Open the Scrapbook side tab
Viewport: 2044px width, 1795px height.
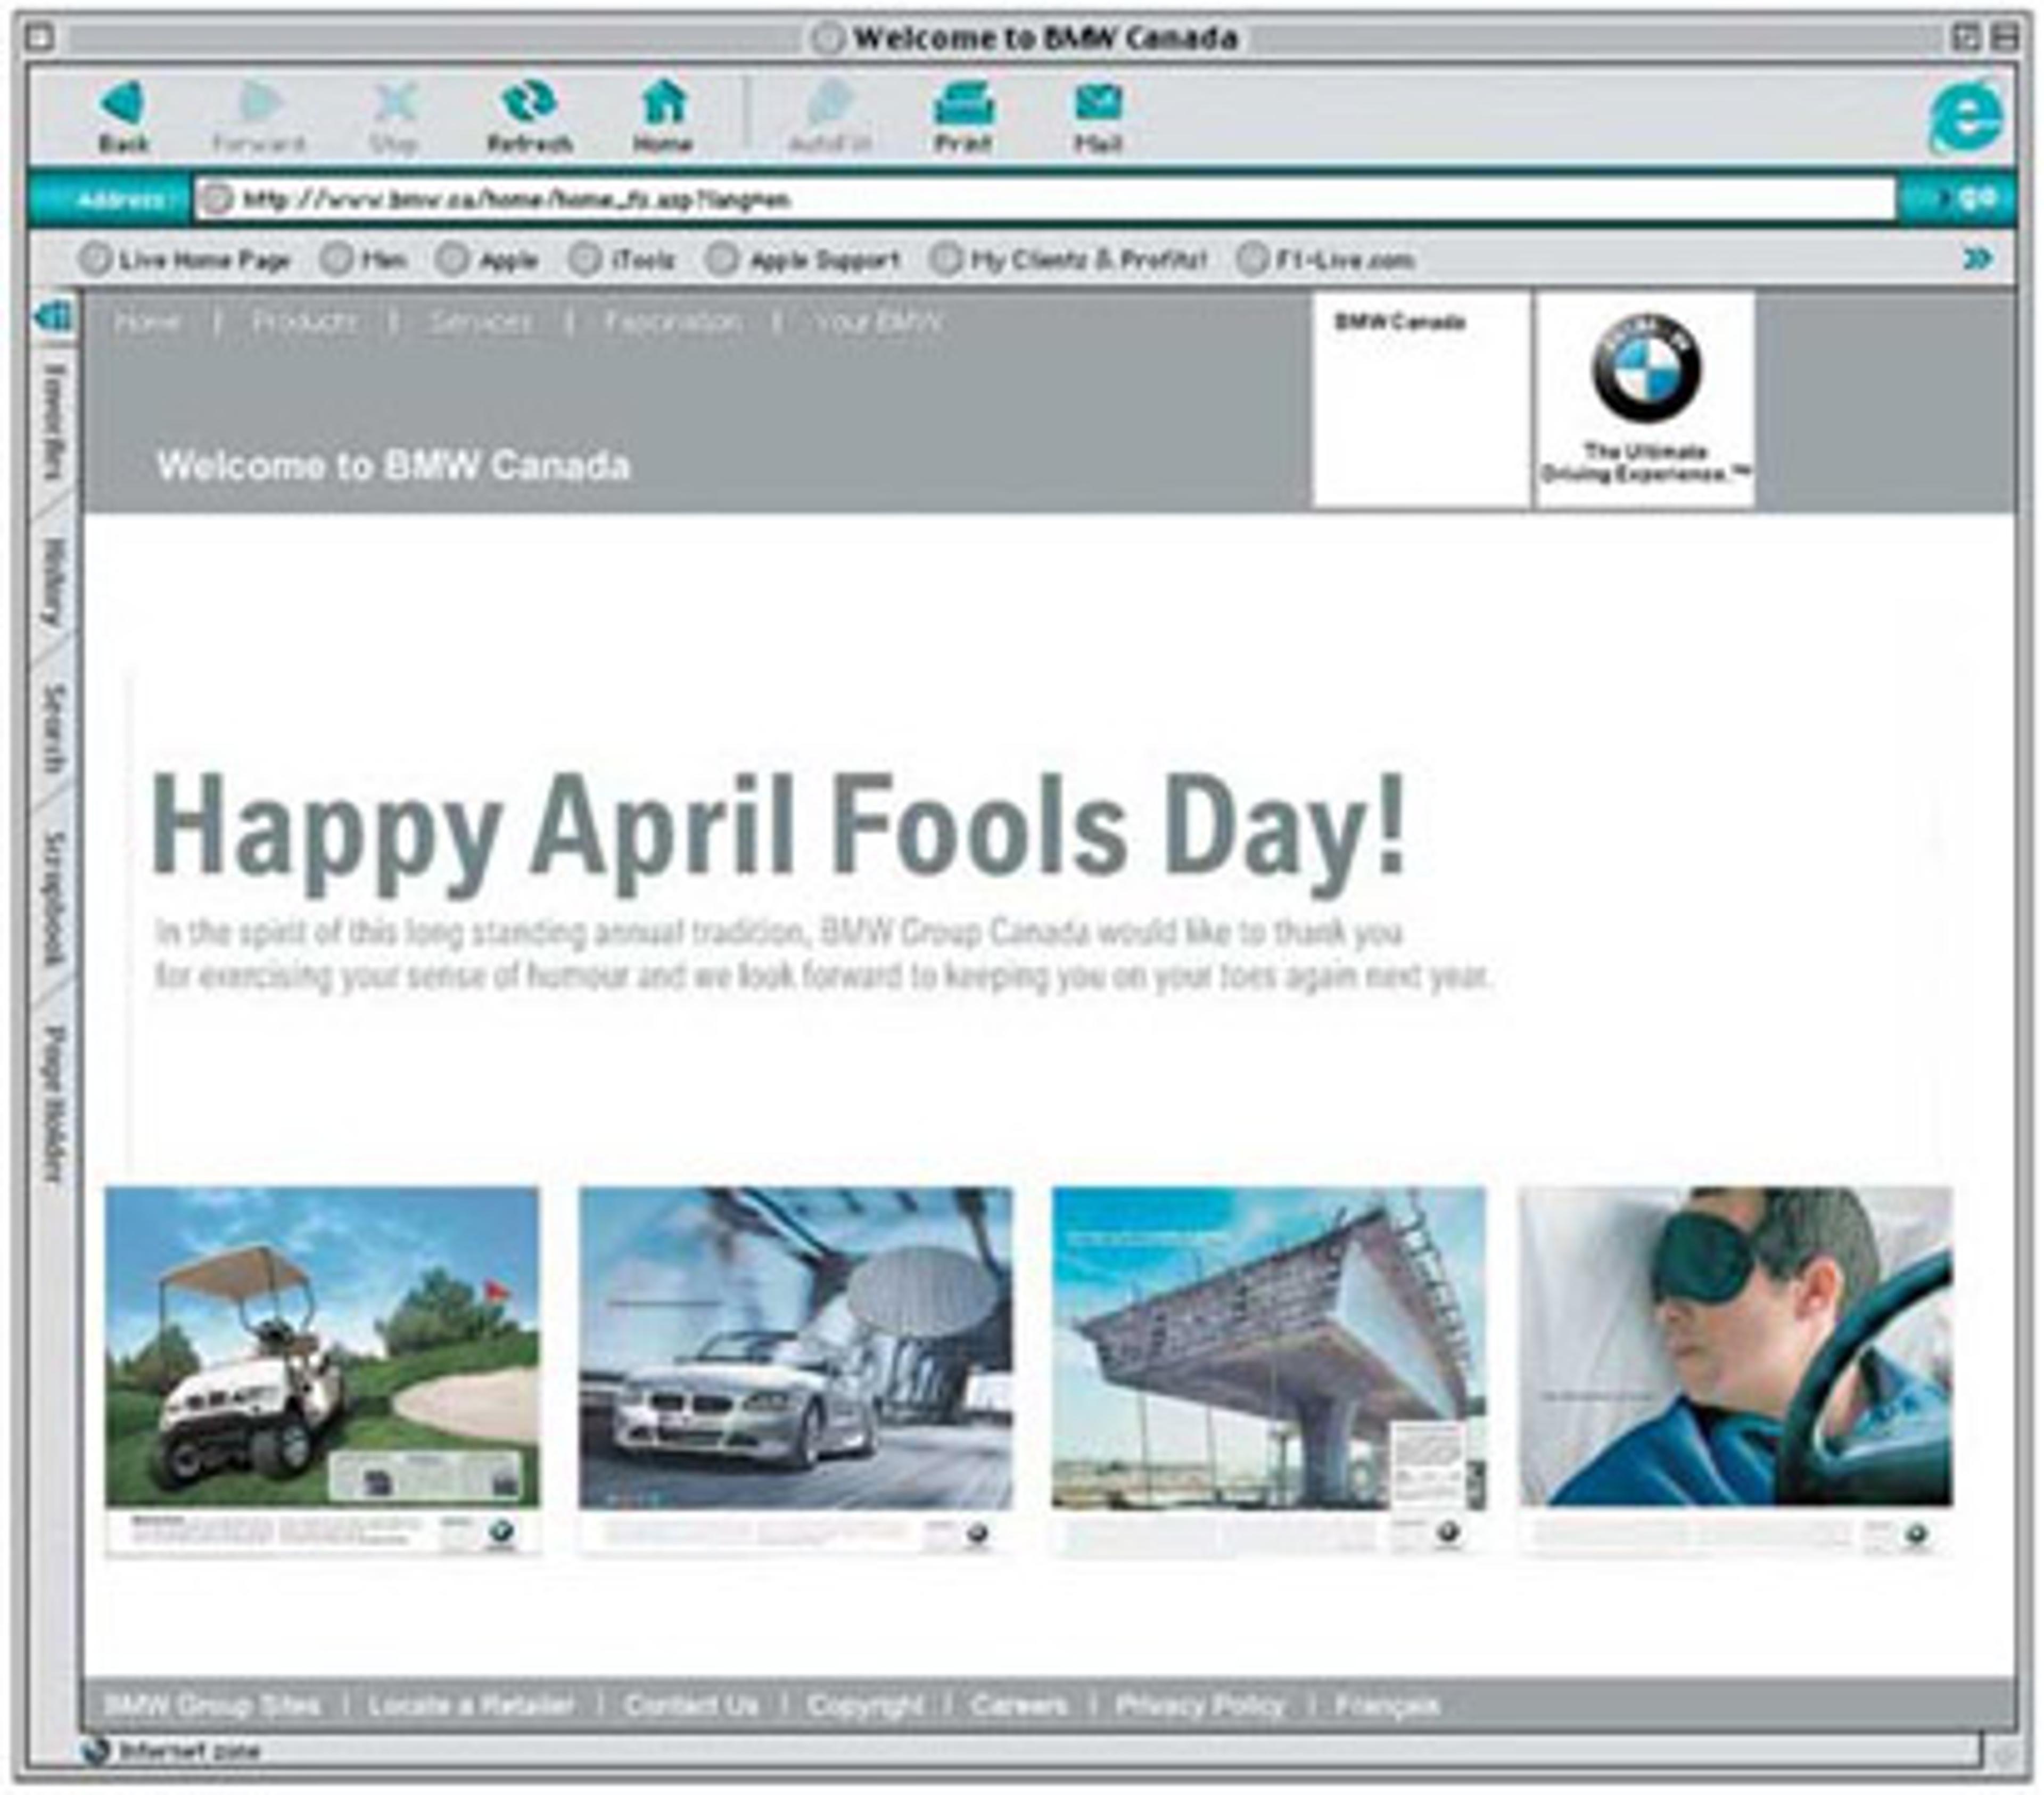point(54,898)
